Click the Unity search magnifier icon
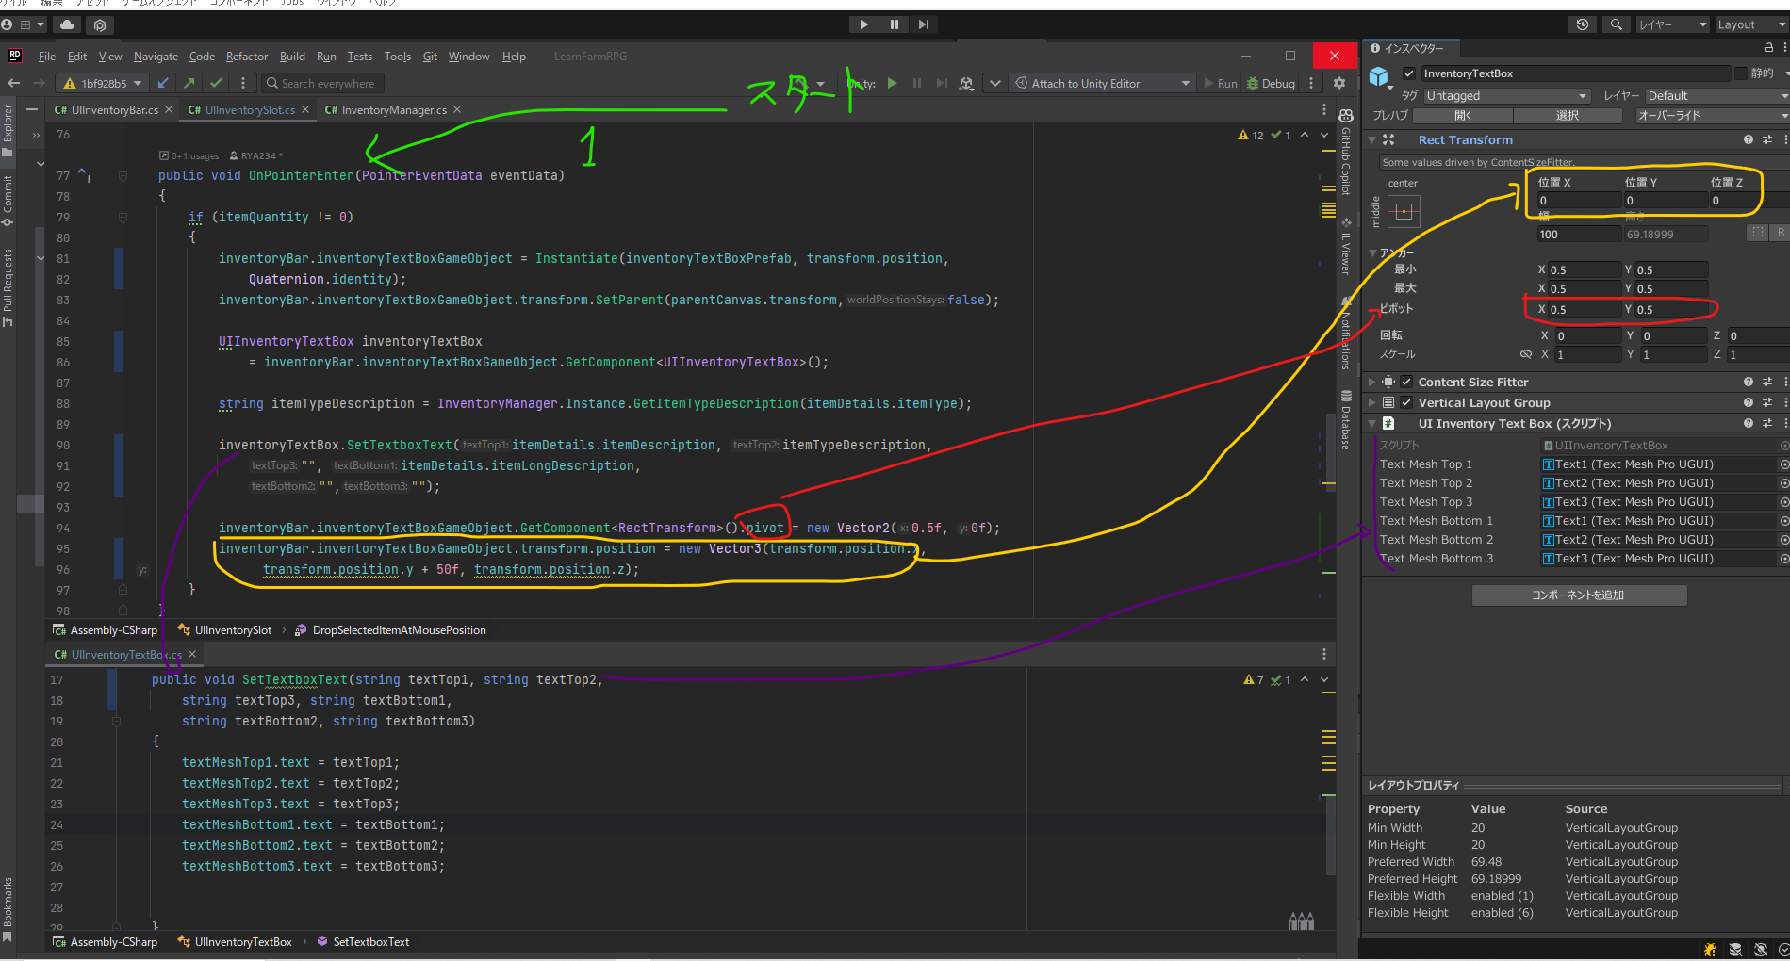The image size is (1790, 961). pos(1617,24)
